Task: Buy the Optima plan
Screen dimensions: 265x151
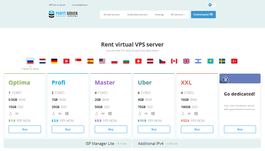Action: click(x=25, y=129)
